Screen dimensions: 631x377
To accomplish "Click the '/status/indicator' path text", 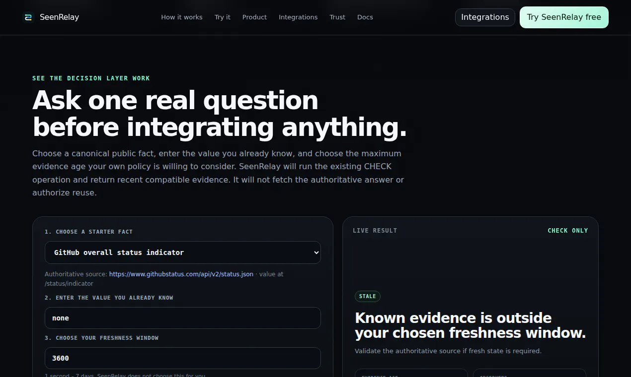I will 69,284.
